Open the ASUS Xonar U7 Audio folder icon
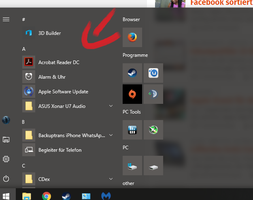 click(29, 106)
